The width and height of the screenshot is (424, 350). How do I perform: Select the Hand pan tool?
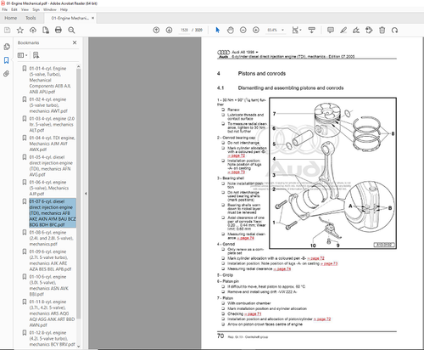point(231,30)
